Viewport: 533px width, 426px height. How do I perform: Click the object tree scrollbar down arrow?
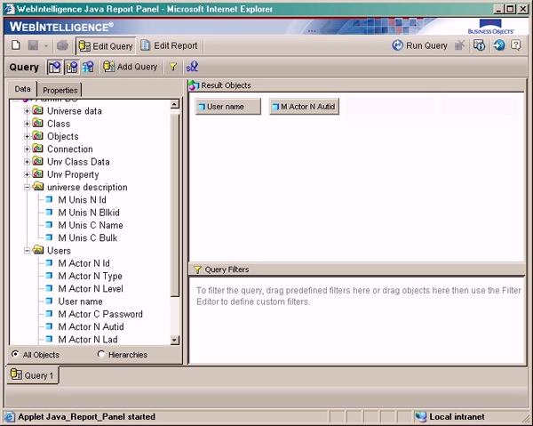tap(175, 342)
